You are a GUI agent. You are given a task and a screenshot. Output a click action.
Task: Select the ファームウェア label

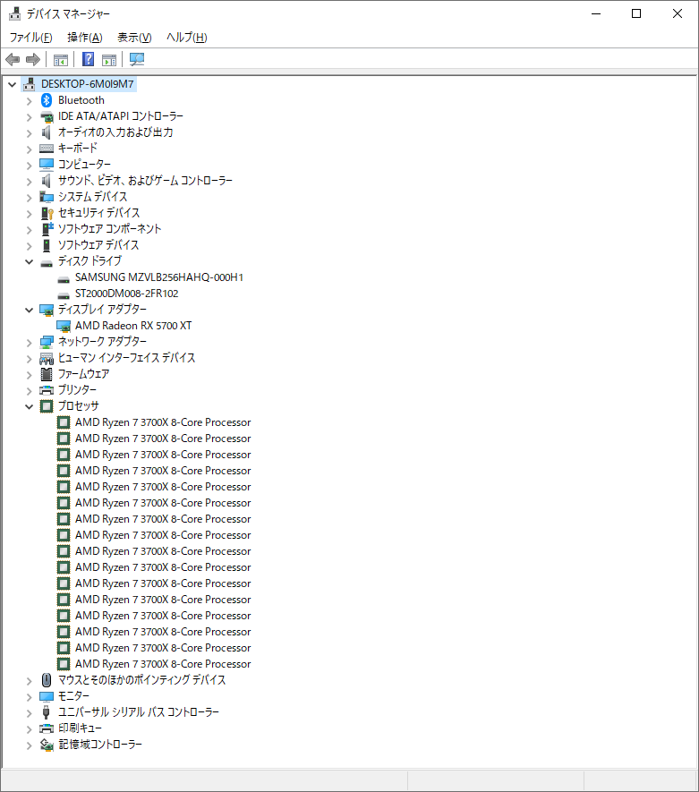84,374
